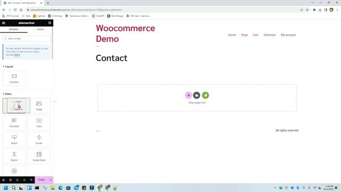Open the My account navigation link

coord(288,35)
